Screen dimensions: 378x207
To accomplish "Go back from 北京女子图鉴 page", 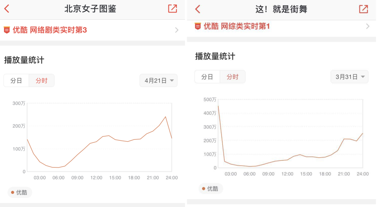I will point(7,9).
